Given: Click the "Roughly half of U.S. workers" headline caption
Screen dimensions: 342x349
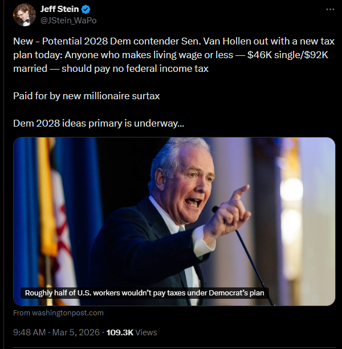Looking at the screenshot, I should click(x=146, y=293).
